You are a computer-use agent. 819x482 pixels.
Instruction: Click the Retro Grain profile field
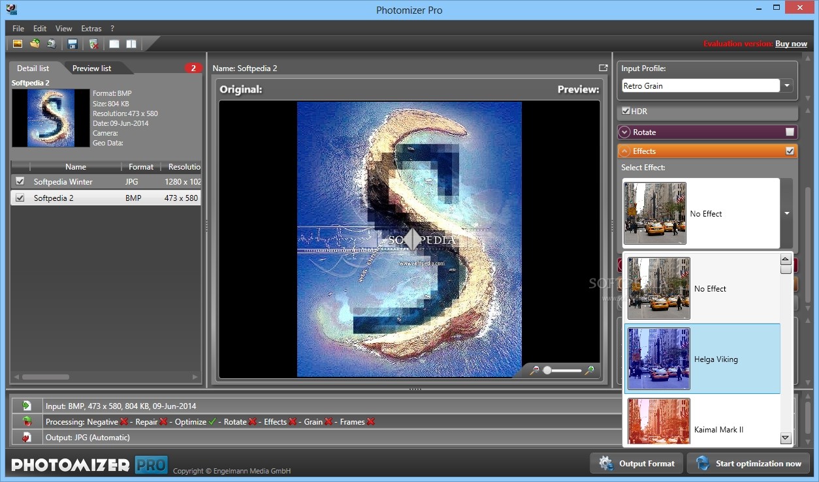700,85
